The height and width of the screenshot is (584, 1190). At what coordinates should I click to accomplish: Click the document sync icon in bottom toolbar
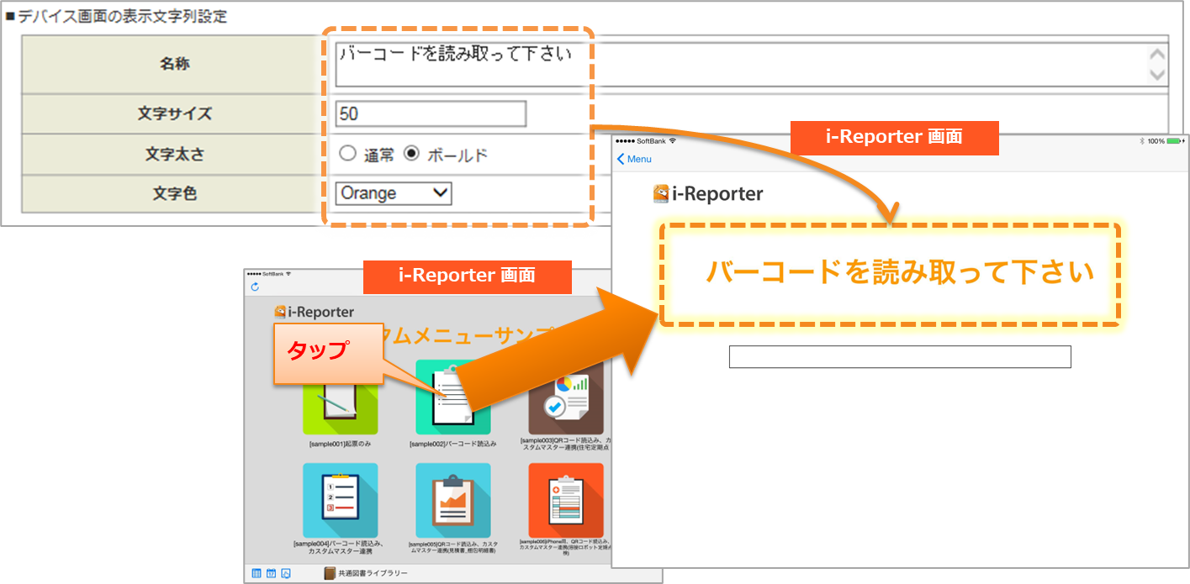(x=286, y=573)
